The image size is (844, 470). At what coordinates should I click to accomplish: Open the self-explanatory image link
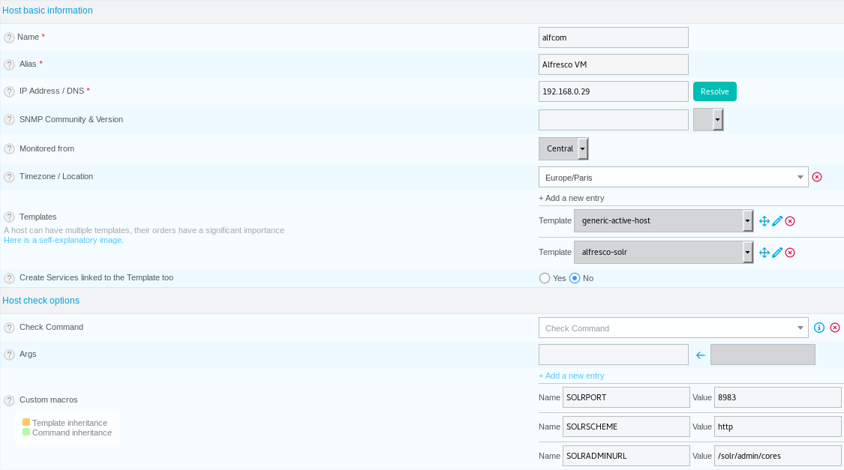tap(64, 240)
